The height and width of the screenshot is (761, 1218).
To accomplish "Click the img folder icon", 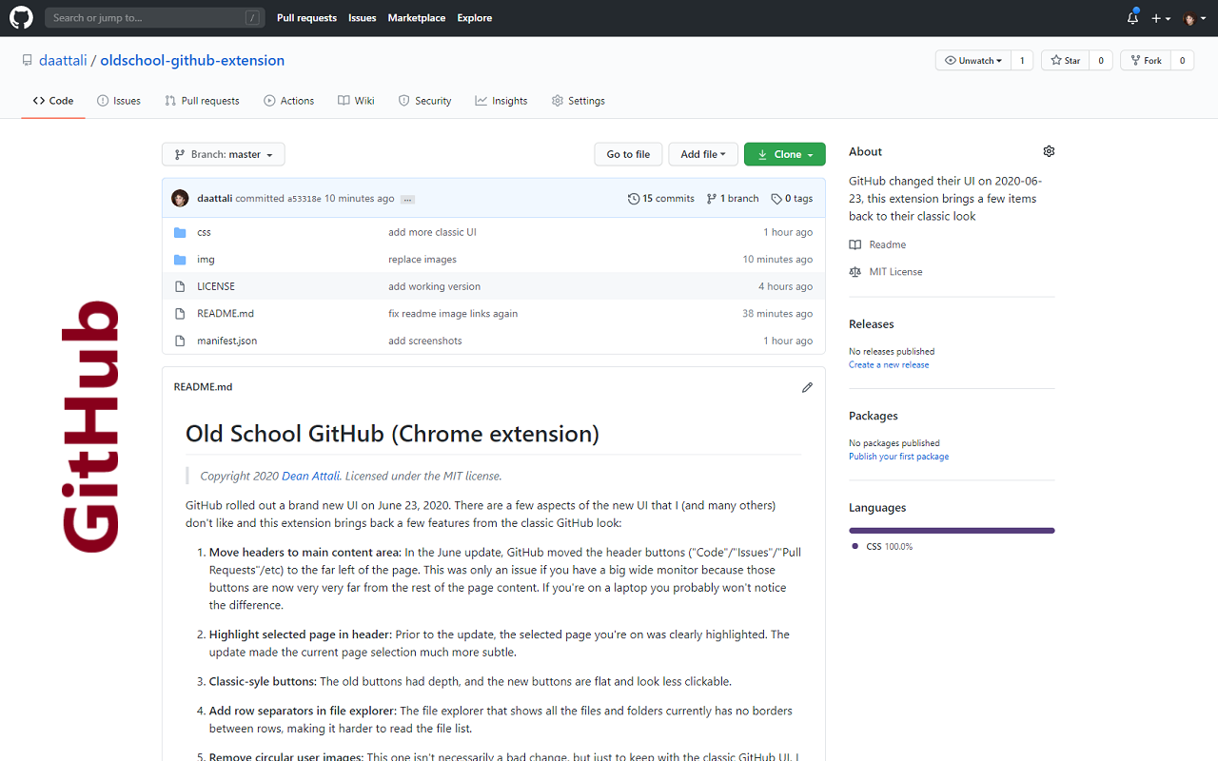I will 182,259.
